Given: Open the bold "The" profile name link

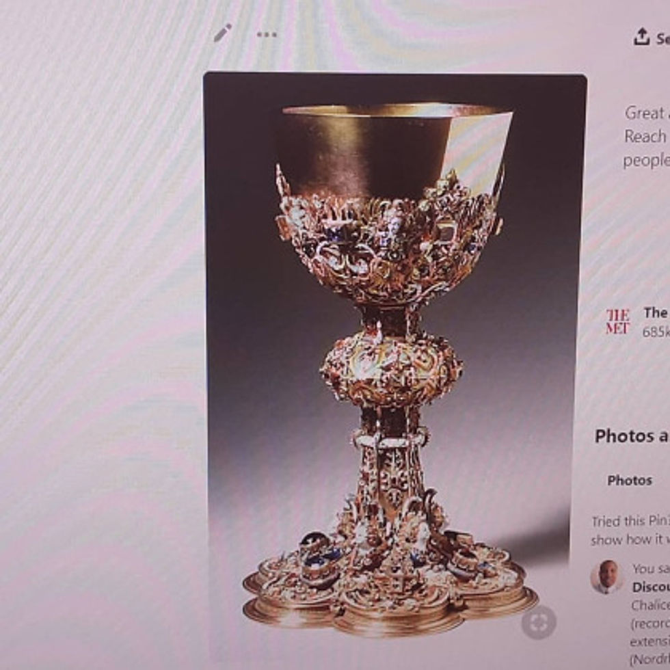Looking at the screenshot, I should [656, 313].
